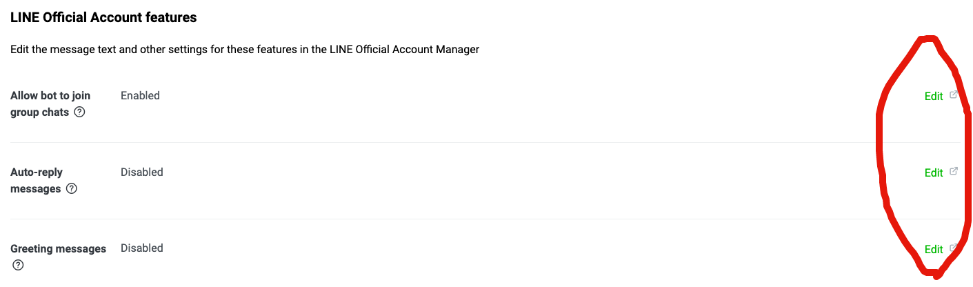Click the Disabled status for Auto-reply messages
Image resolution: width=973 pixels, height=287 pixels.
click(x=142, y=172)
